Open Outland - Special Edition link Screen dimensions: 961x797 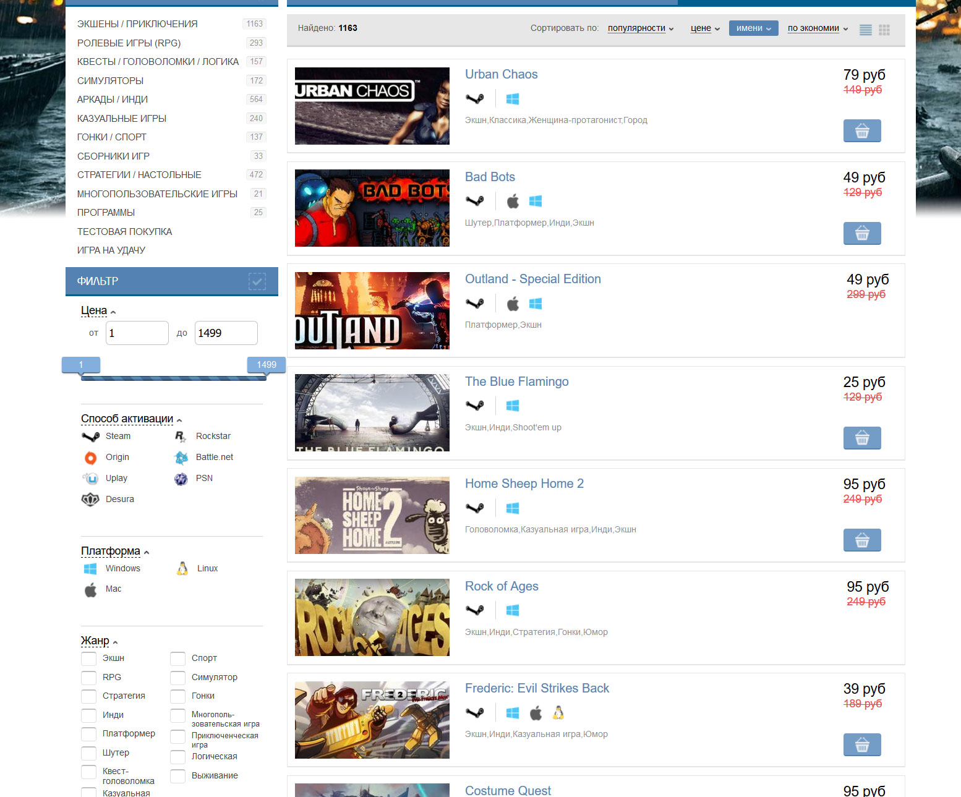point(532,279)
